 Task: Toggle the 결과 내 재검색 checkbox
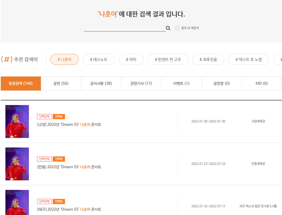point(178,28)
